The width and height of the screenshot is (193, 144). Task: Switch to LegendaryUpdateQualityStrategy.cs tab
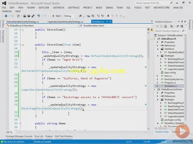coord(65,22)
